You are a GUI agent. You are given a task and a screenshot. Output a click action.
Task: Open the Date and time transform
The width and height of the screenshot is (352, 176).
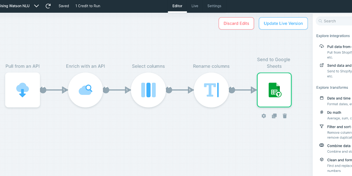(x=339, y=98)
